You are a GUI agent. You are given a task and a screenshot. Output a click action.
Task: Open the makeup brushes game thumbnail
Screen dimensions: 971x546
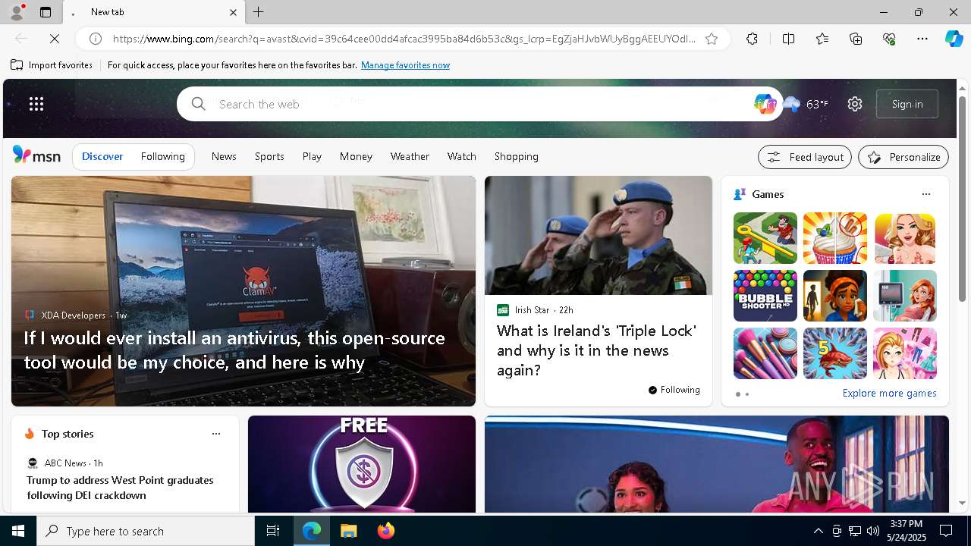click(765, 353)
